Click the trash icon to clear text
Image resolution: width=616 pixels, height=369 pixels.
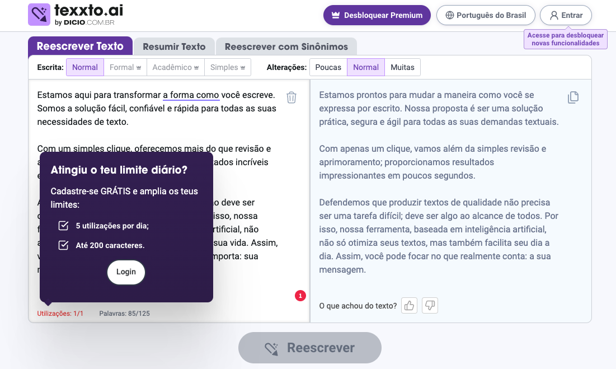pos(291,97)
